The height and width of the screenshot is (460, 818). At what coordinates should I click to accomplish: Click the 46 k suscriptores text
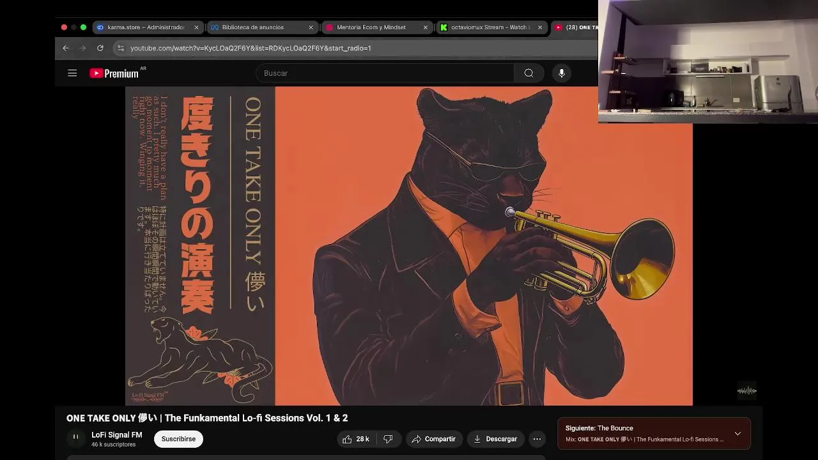coord(113,445)
